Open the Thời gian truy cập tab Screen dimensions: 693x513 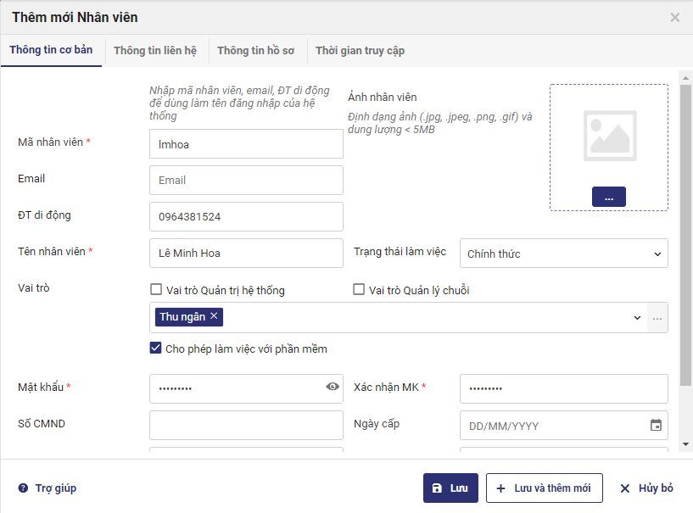click(x=360, y=51)
